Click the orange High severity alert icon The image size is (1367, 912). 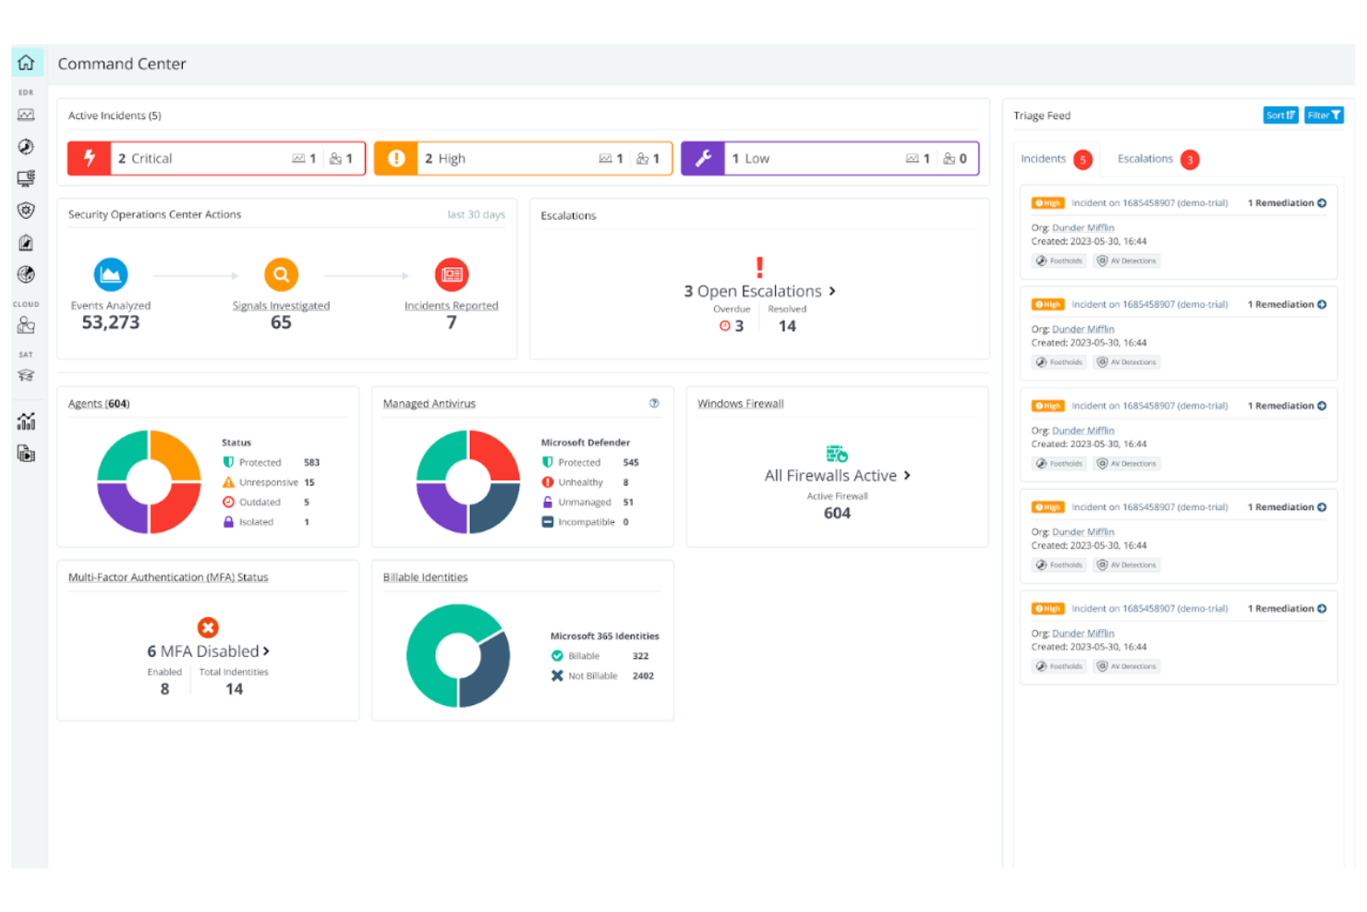396,158
